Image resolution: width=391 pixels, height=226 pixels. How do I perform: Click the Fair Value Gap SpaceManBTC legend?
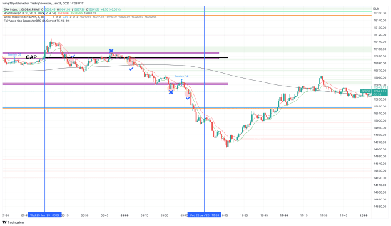coord(37,21)
